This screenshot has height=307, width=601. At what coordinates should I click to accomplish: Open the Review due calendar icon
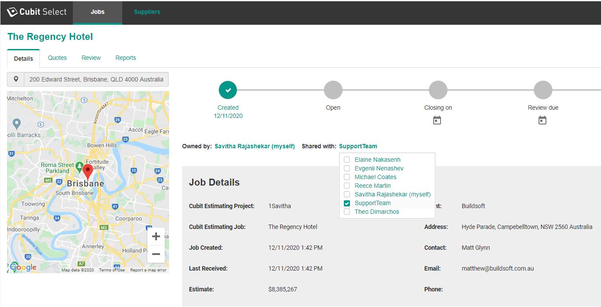[542, 121]
